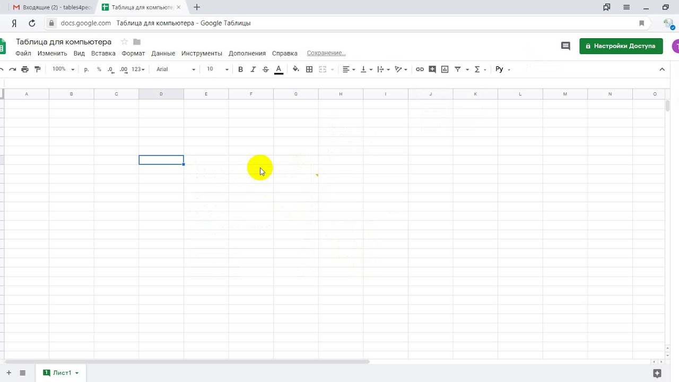Insert a chart

[x=445, y=69]
